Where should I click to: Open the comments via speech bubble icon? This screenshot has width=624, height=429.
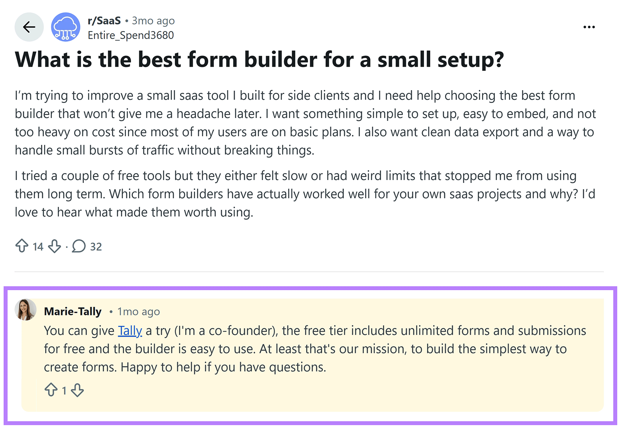[x=79, y=246]
